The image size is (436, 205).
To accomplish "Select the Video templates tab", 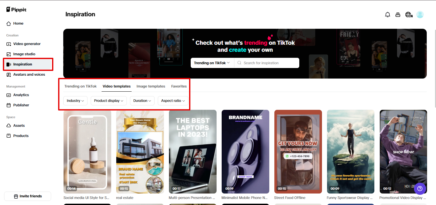I will (x=117, y=86).
